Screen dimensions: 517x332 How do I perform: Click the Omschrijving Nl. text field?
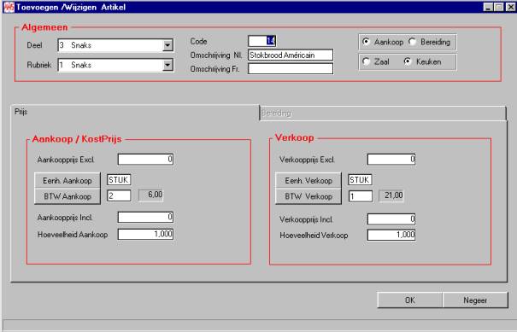click(x=291, y=55)
